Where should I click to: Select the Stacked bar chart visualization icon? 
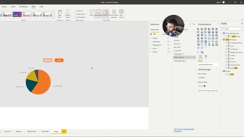click(198, 29)
